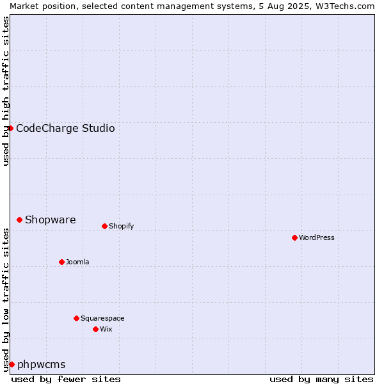The image size is (384, 384).
Task: Click the 'used by low traffic sites' axis label
Action: (x=6, y=300)
